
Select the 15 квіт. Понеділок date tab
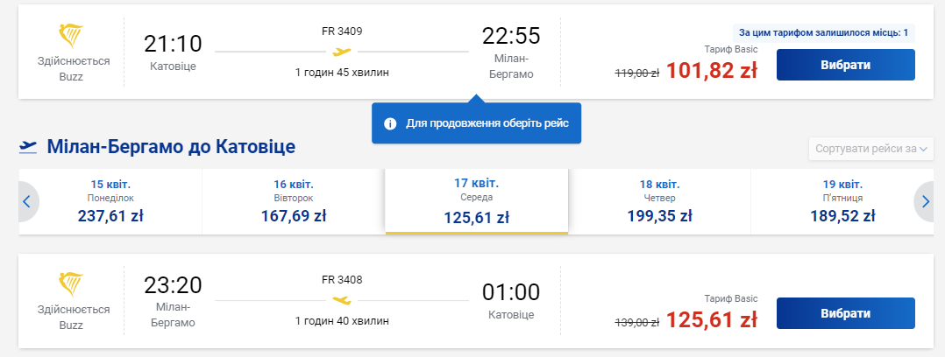(x=110, y=201)
